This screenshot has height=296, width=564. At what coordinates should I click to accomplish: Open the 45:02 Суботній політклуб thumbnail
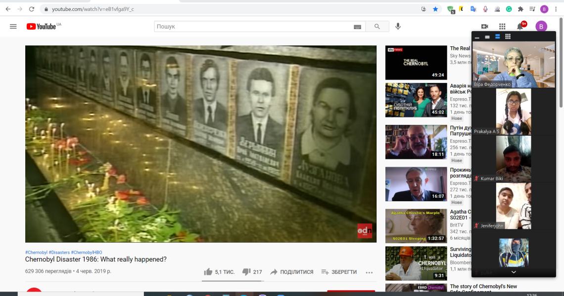(416, 101)
